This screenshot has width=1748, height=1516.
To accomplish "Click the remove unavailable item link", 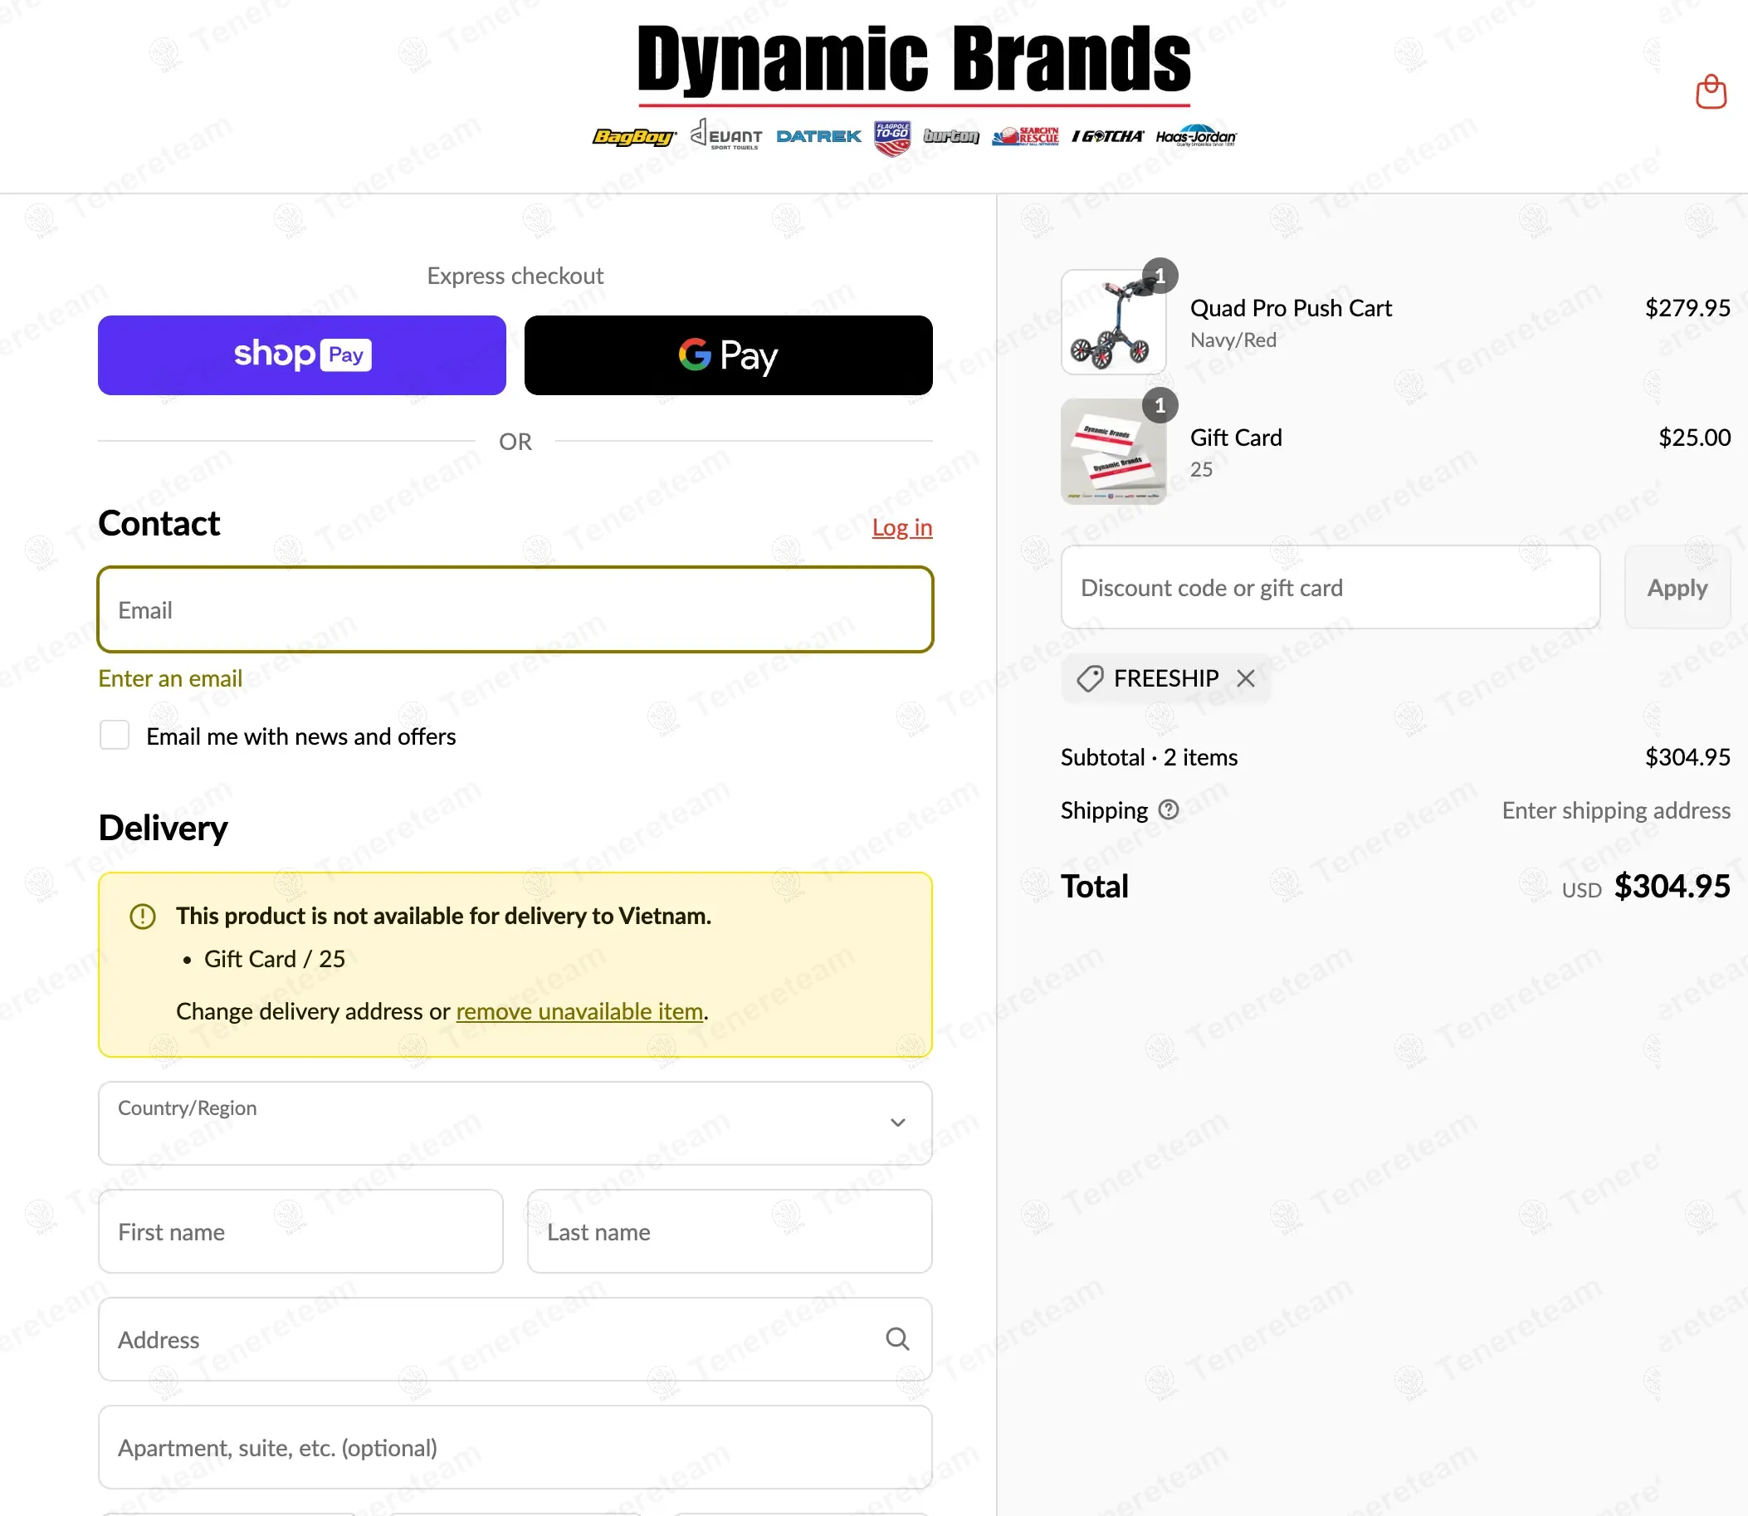I will (x=579, y=1011).
